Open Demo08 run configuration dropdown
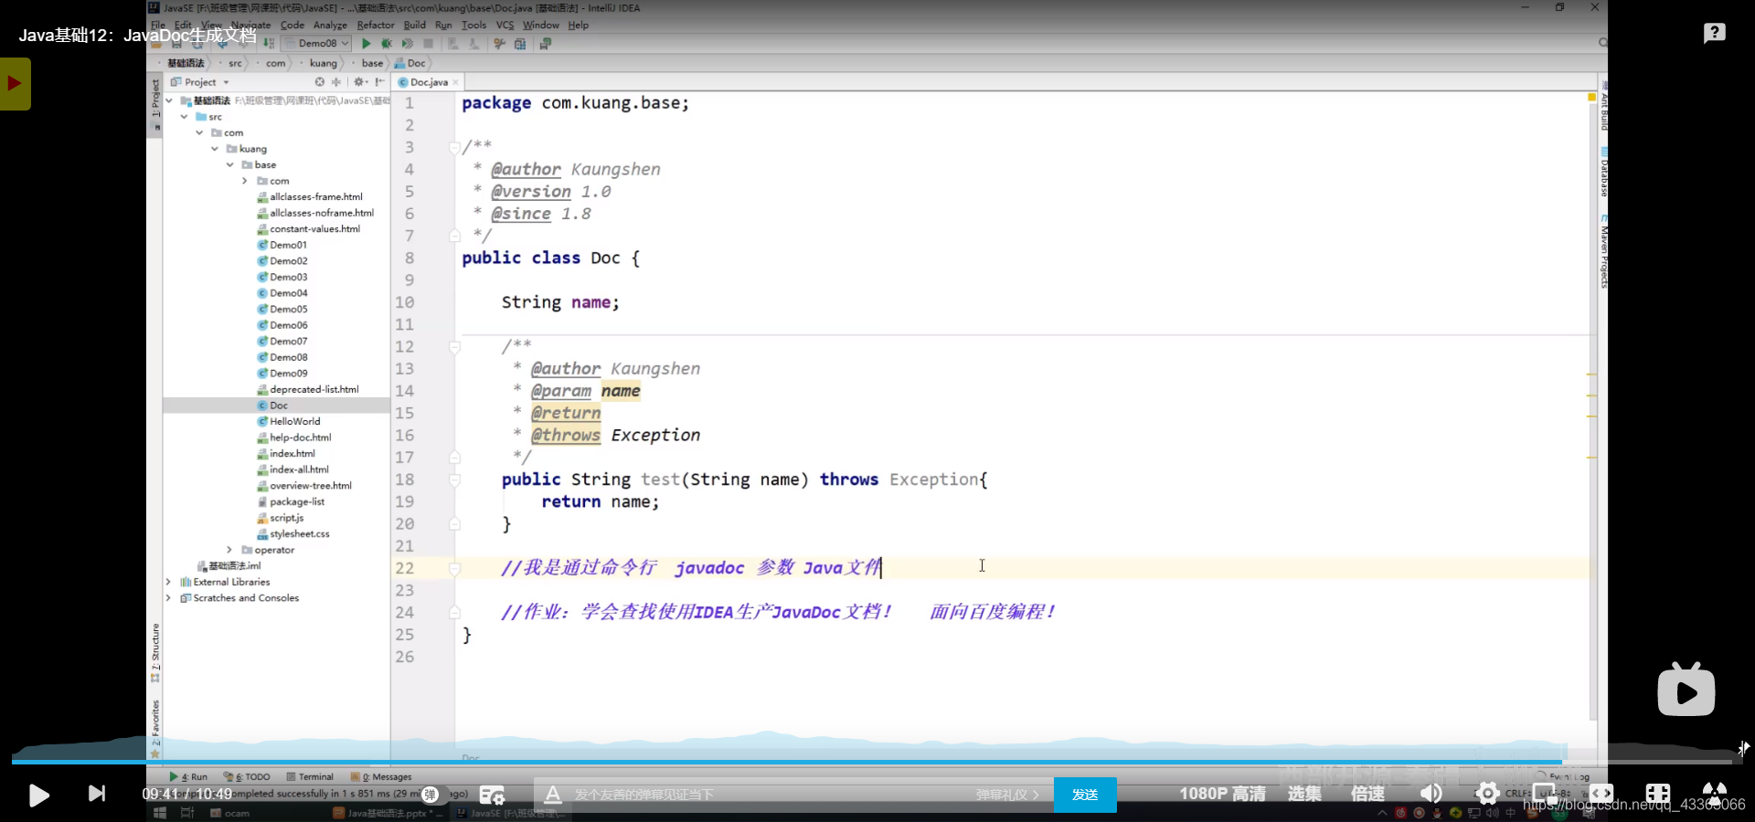 [316, 44]
